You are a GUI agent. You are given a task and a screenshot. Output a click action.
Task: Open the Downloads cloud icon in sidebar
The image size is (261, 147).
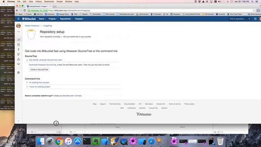pos(18,64)
